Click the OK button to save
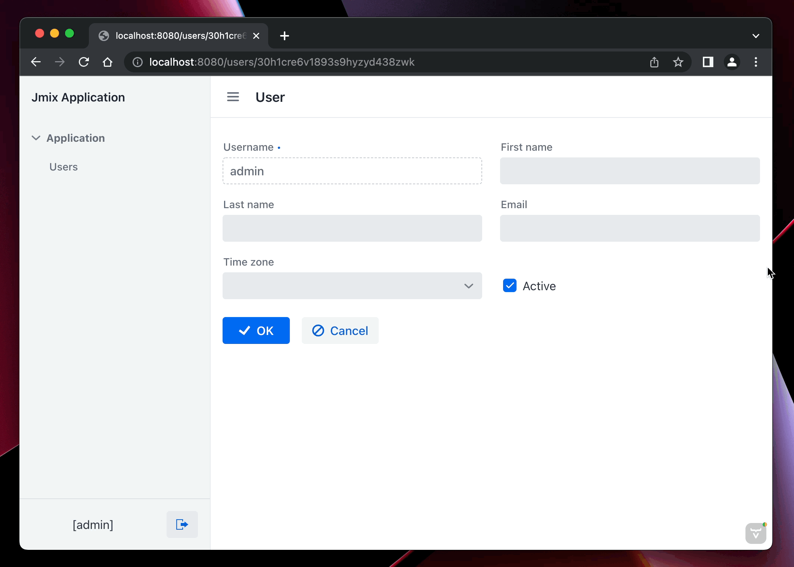This screenshot has width=794, height=567. point(256,331)
